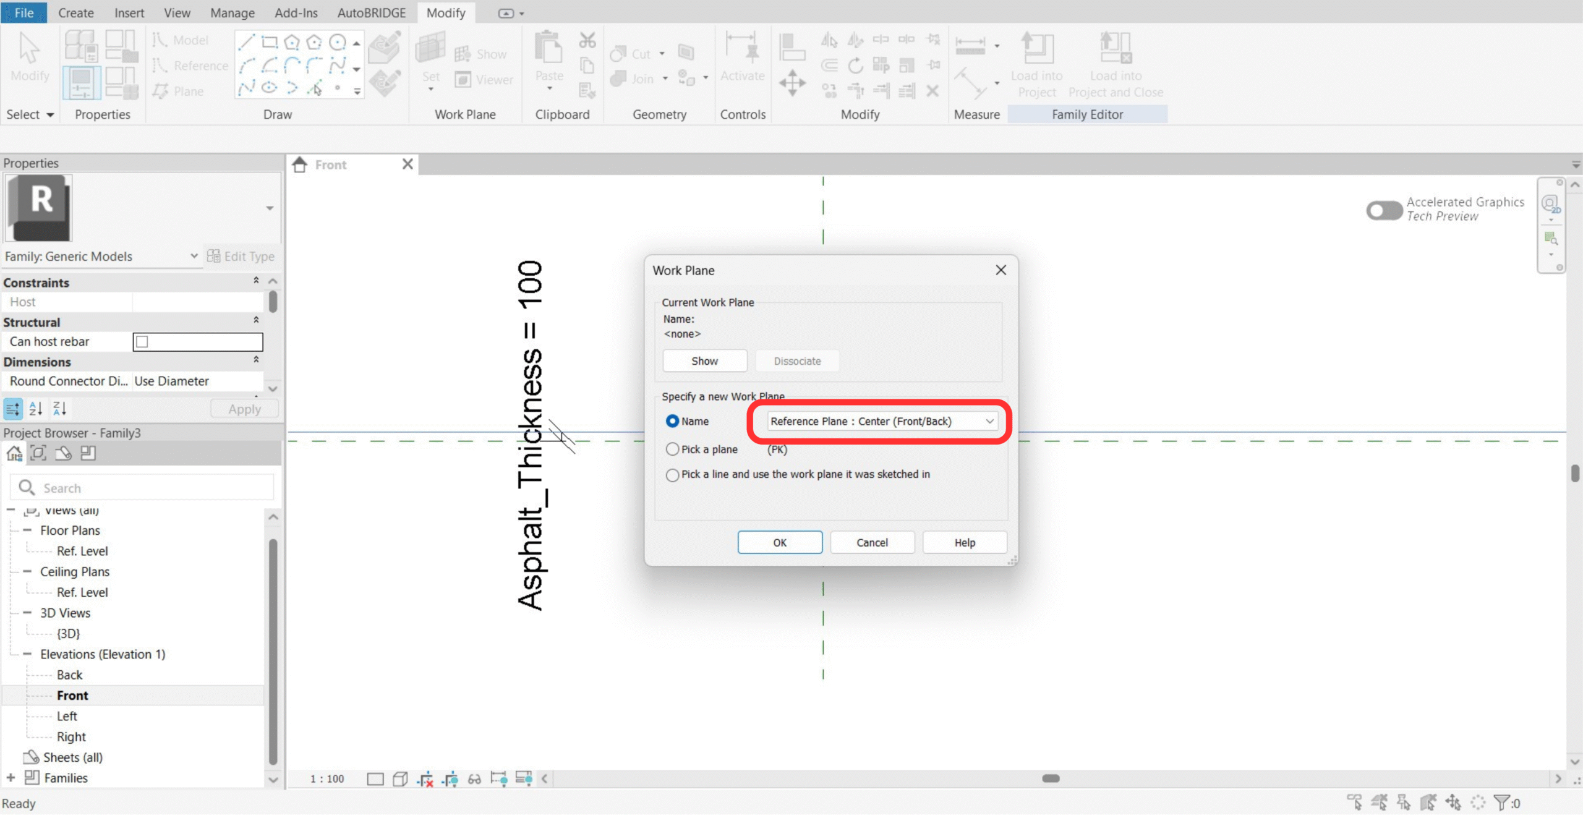The width and height of the screenshot is (1583, 818).
Task: Toggle Accelerated Graphics Tech Preview switch
Action: tap(1384, 210)
